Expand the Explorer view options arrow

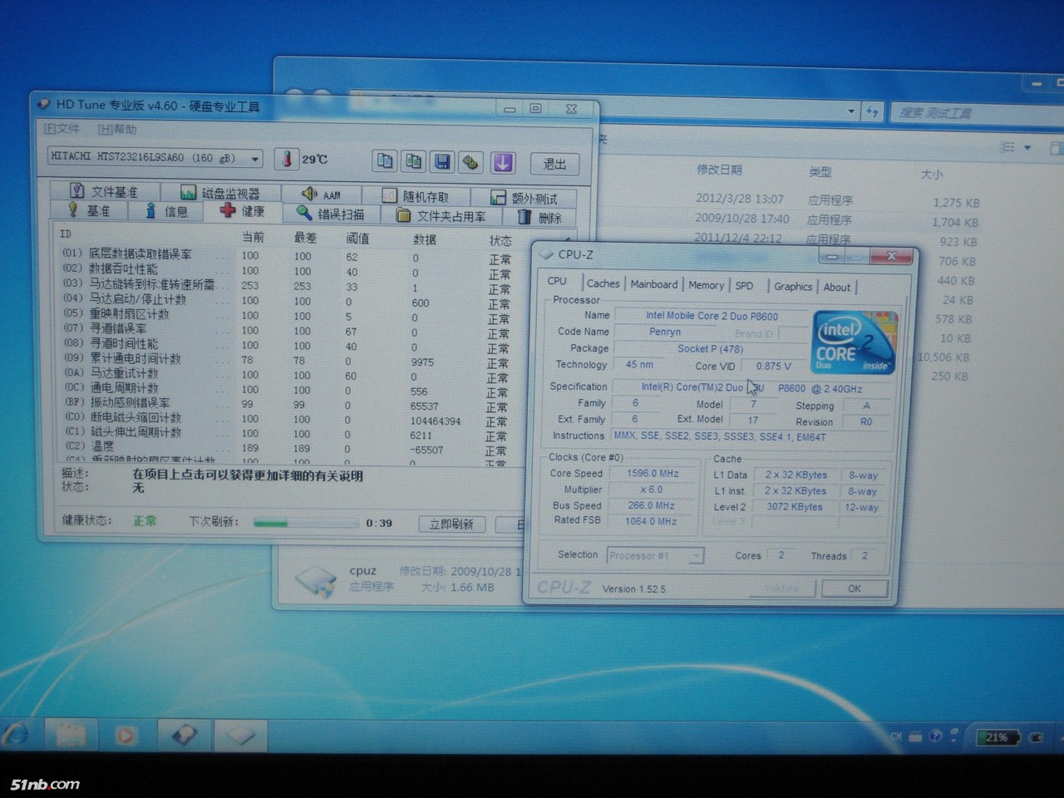pyautogui.click(x=1028, y=148)
